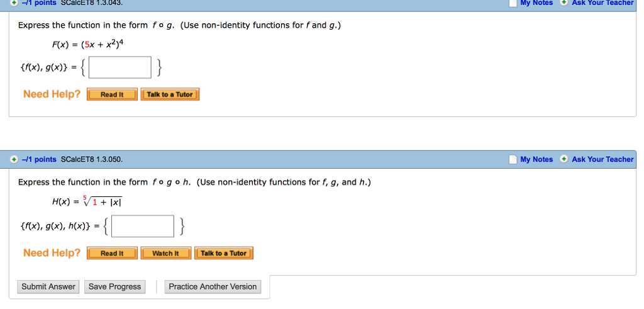The image size is (644, 309).
Task: Submit the answer
Action: 48,287
